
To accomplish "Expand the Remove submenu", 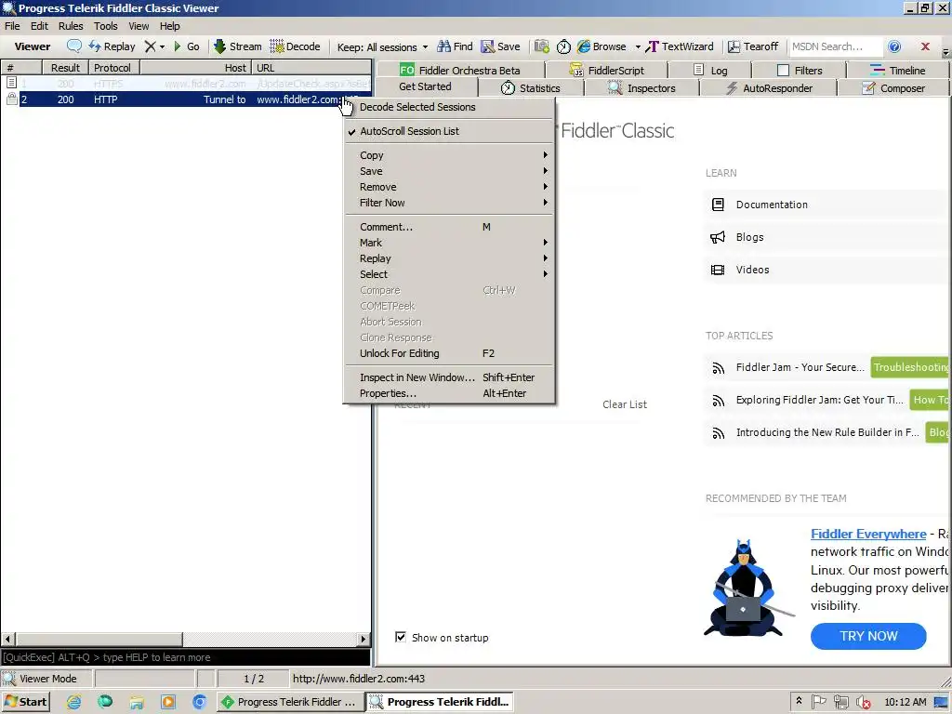I will (x=449, y=187).
